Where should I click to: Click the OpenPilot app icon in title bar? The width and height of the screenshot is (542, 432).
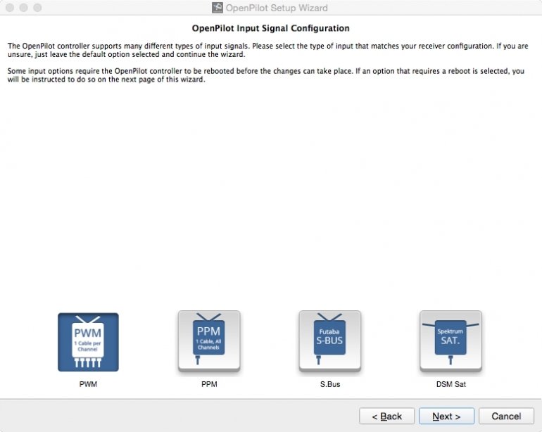coord(218,8)
